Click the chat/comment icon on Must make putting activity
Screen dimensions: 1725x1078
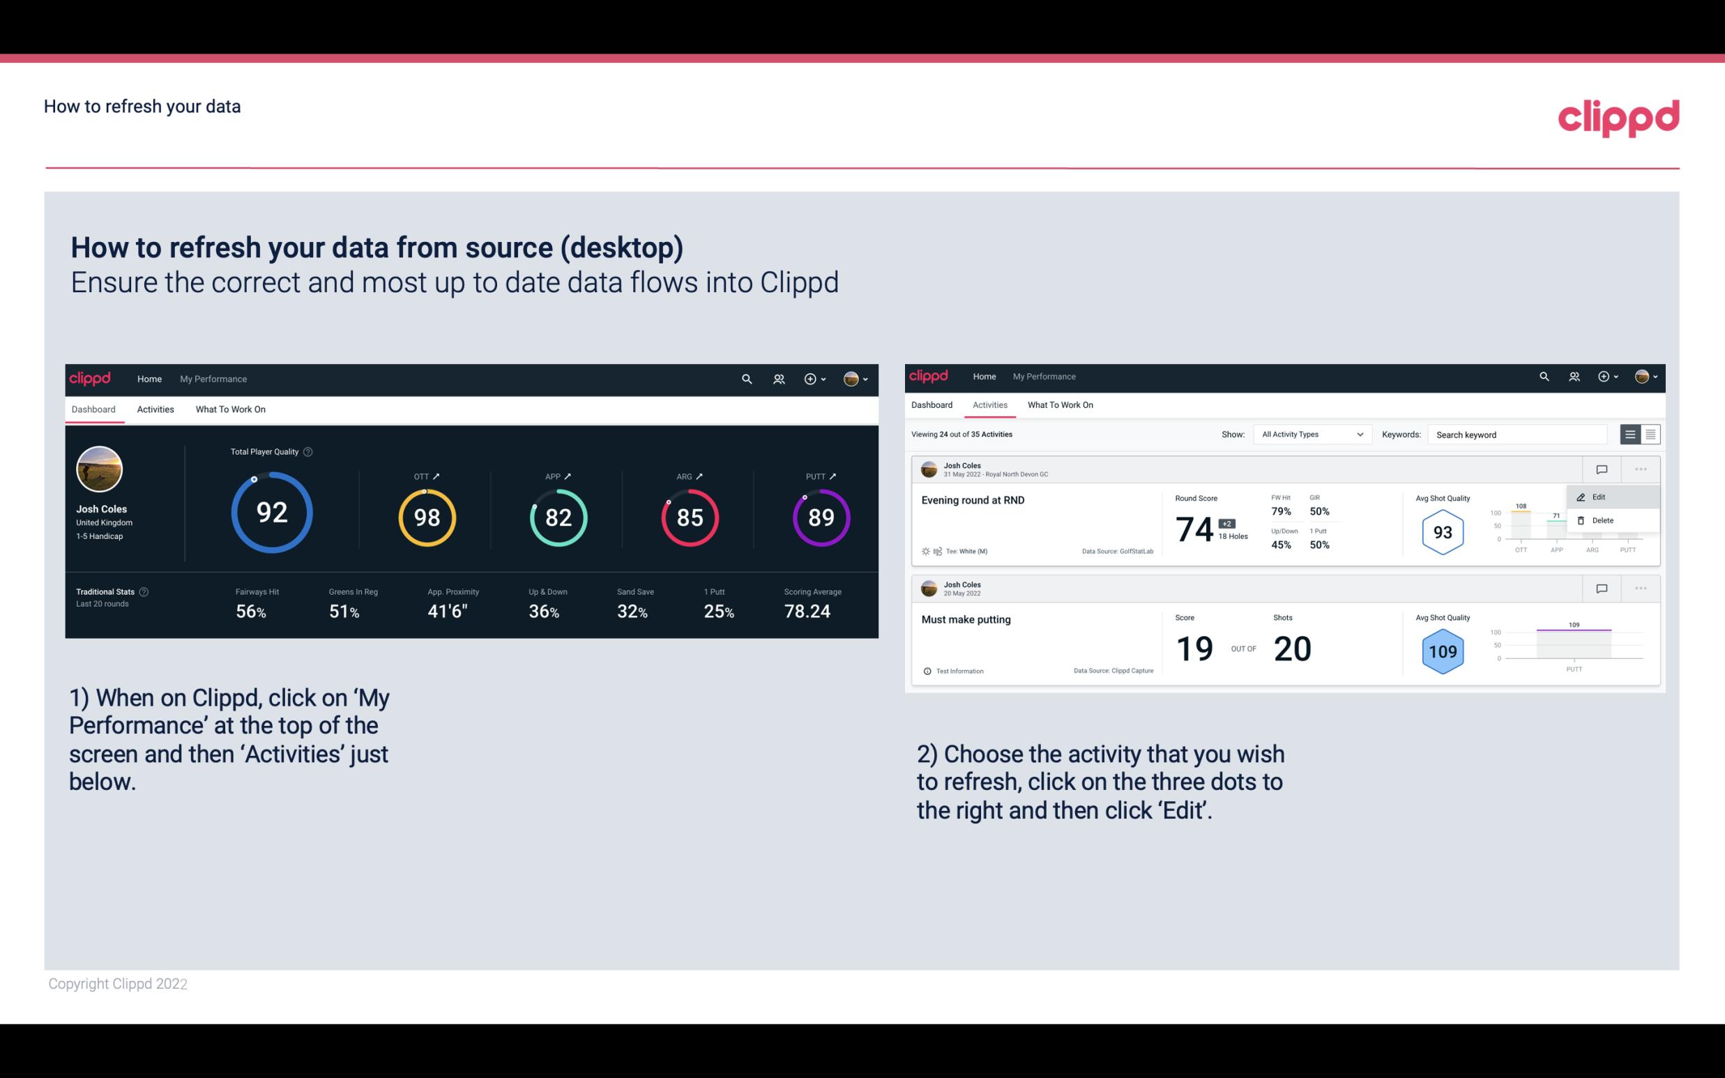click(x=1601, y=587)
